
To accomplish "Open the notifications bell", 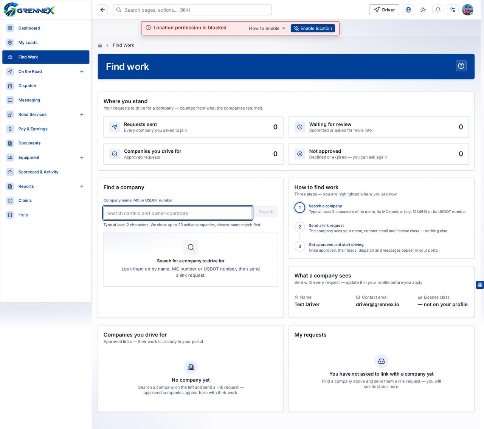I will [x=438, y=10].
